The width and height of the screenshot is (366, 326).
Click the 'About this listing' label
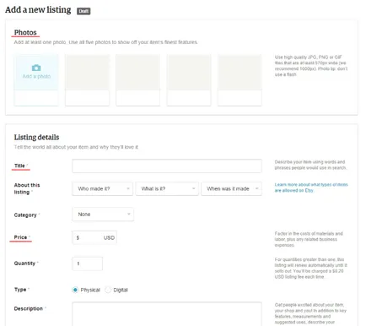(27, 188)
